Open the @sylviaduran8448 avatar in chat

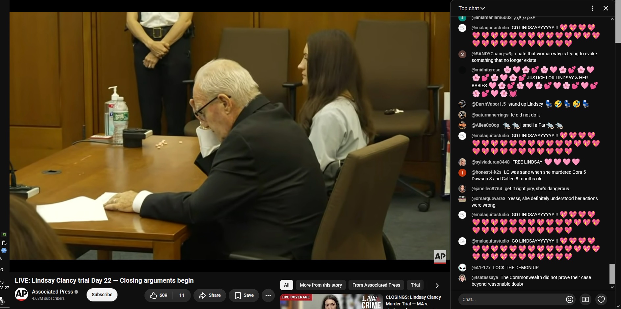coord(462,162)
